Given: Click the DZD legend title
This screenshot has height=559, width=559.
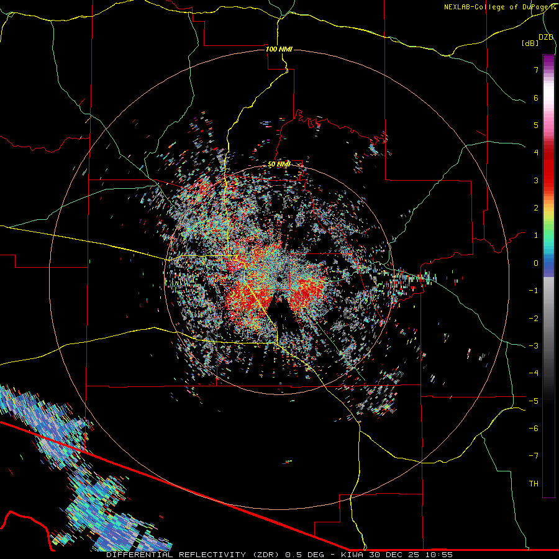Looking at the screenshot, I should tap(546, 37).
